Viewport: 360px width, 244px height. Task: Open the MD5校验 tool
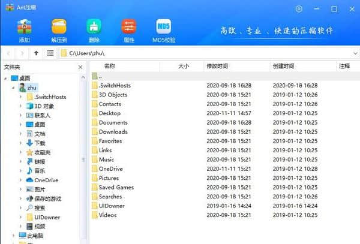pos(164,31)
